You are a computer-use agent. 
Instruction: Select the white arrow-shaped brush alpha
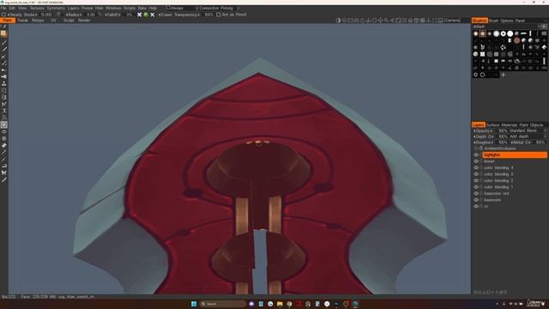pyautogui.click(x=544, y=47)
